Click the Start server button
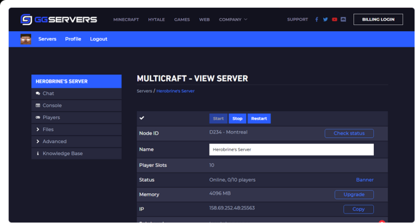Image resolution: width=417 pixels, height=224 pixels. [218, 118]
